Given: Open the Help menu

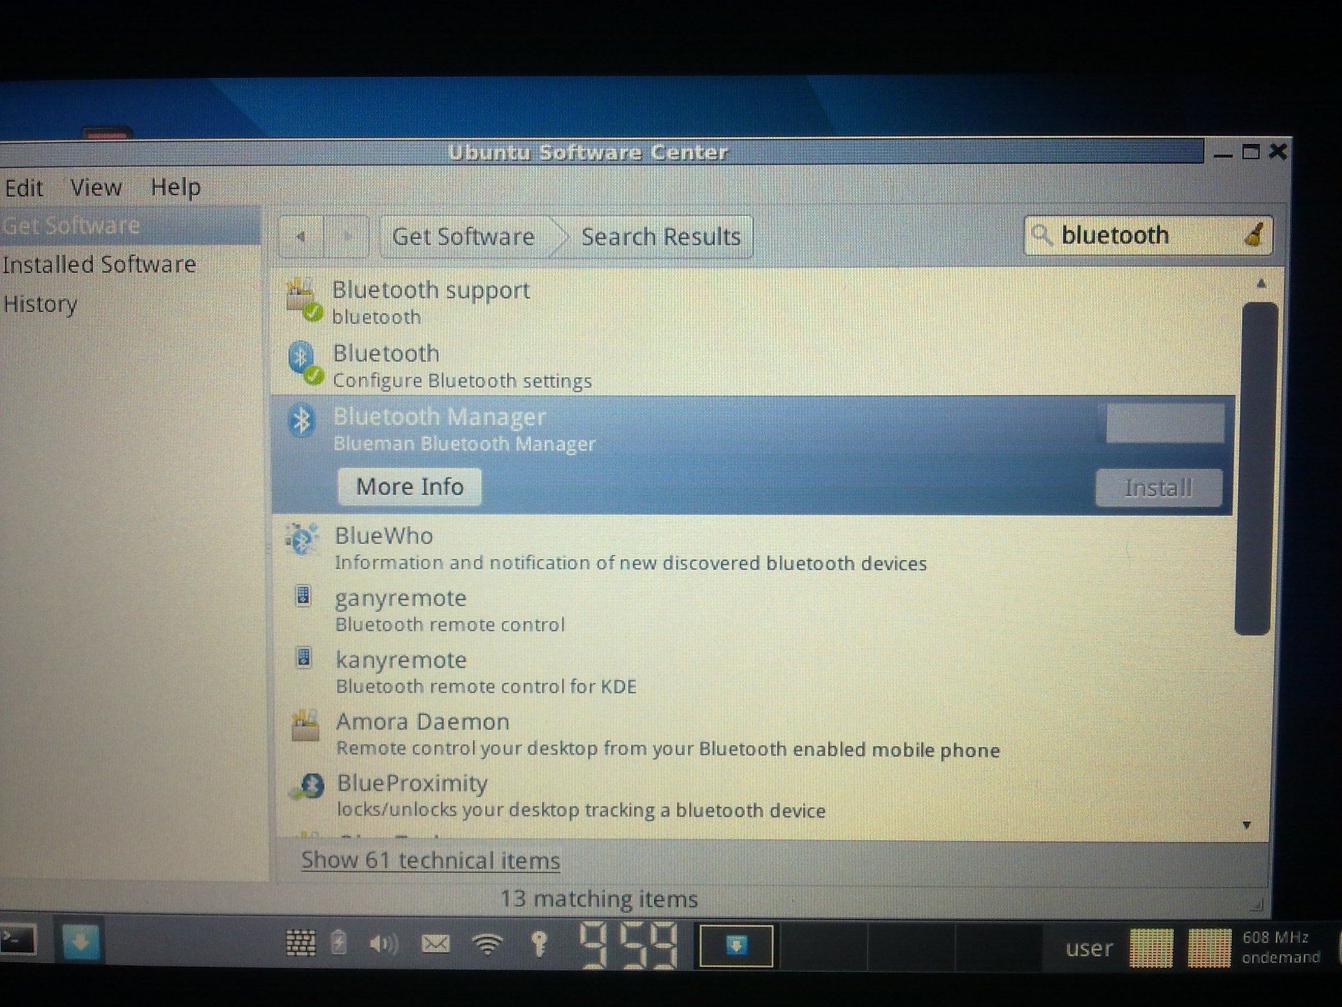Looking at the screenshot, I should coord(175,187).
